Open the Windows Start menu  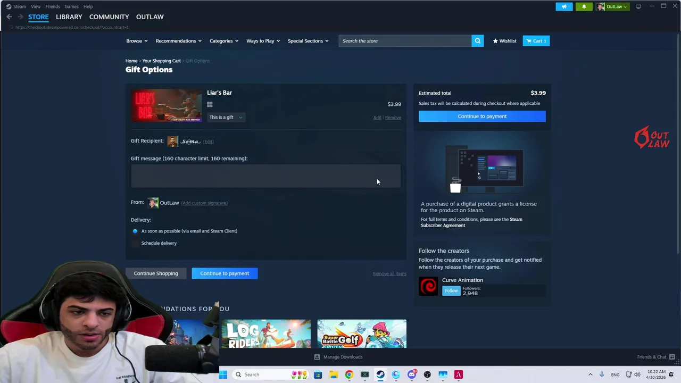223,374
